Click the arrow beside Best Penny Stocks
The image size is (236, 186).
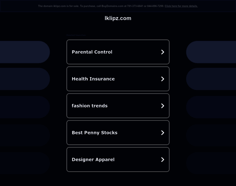[162, 133]
